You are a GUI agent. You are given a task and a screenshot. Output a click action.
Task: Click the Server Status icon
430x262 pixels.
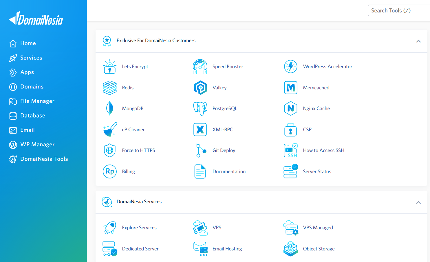(x=291, y=171)
